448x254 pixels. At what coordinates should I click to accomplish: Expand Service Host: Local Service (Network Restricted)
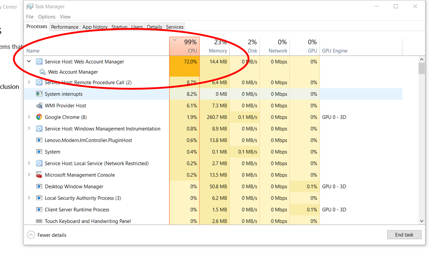pyautogui.click(x=29, y=163)
